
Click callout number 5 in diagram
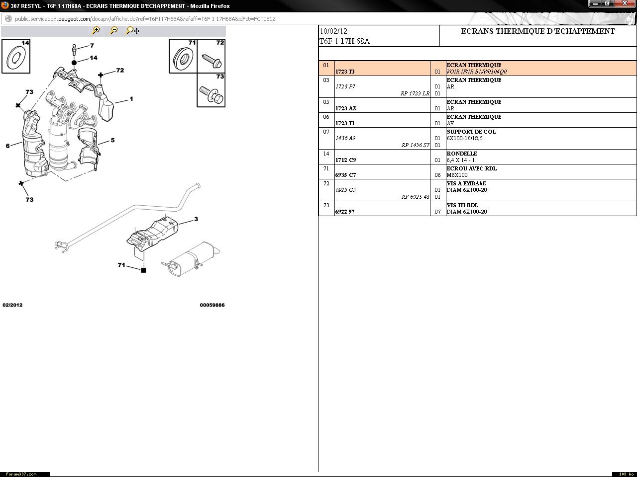coord(112,140)
